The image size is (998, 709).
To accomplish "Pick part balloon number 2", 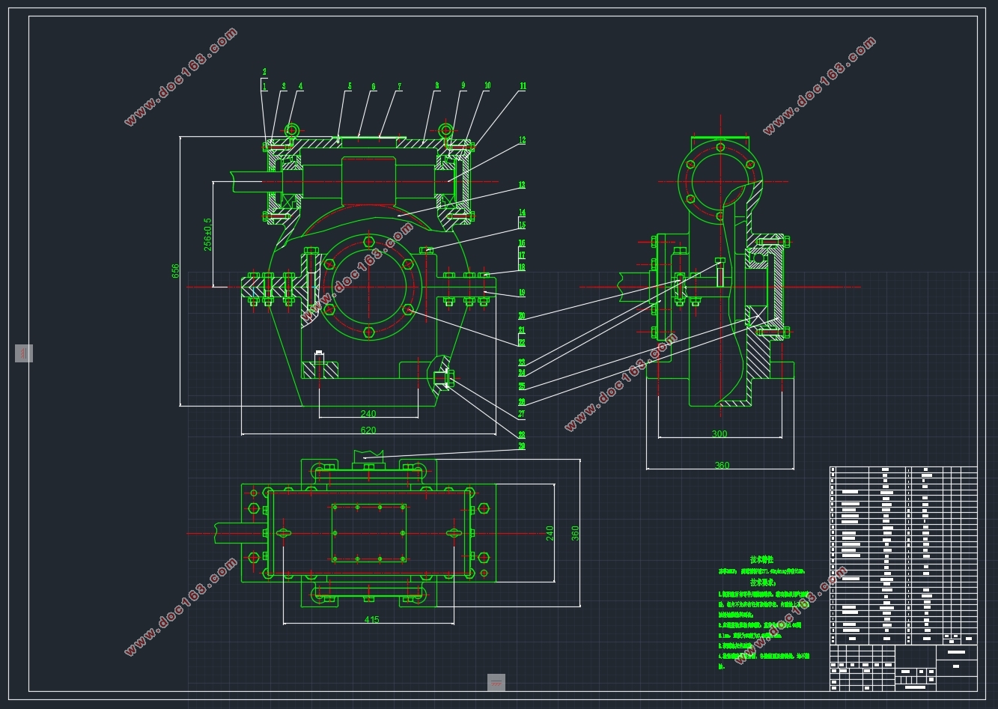I will (x=264, y=73).
